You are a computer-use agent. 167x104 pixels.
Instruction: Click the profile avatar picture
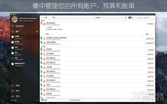[x=15, y=19]
